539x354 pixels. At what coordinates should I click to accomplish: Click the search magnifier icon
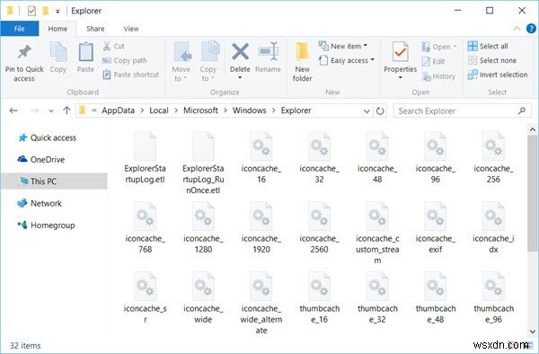pos(522,111)
